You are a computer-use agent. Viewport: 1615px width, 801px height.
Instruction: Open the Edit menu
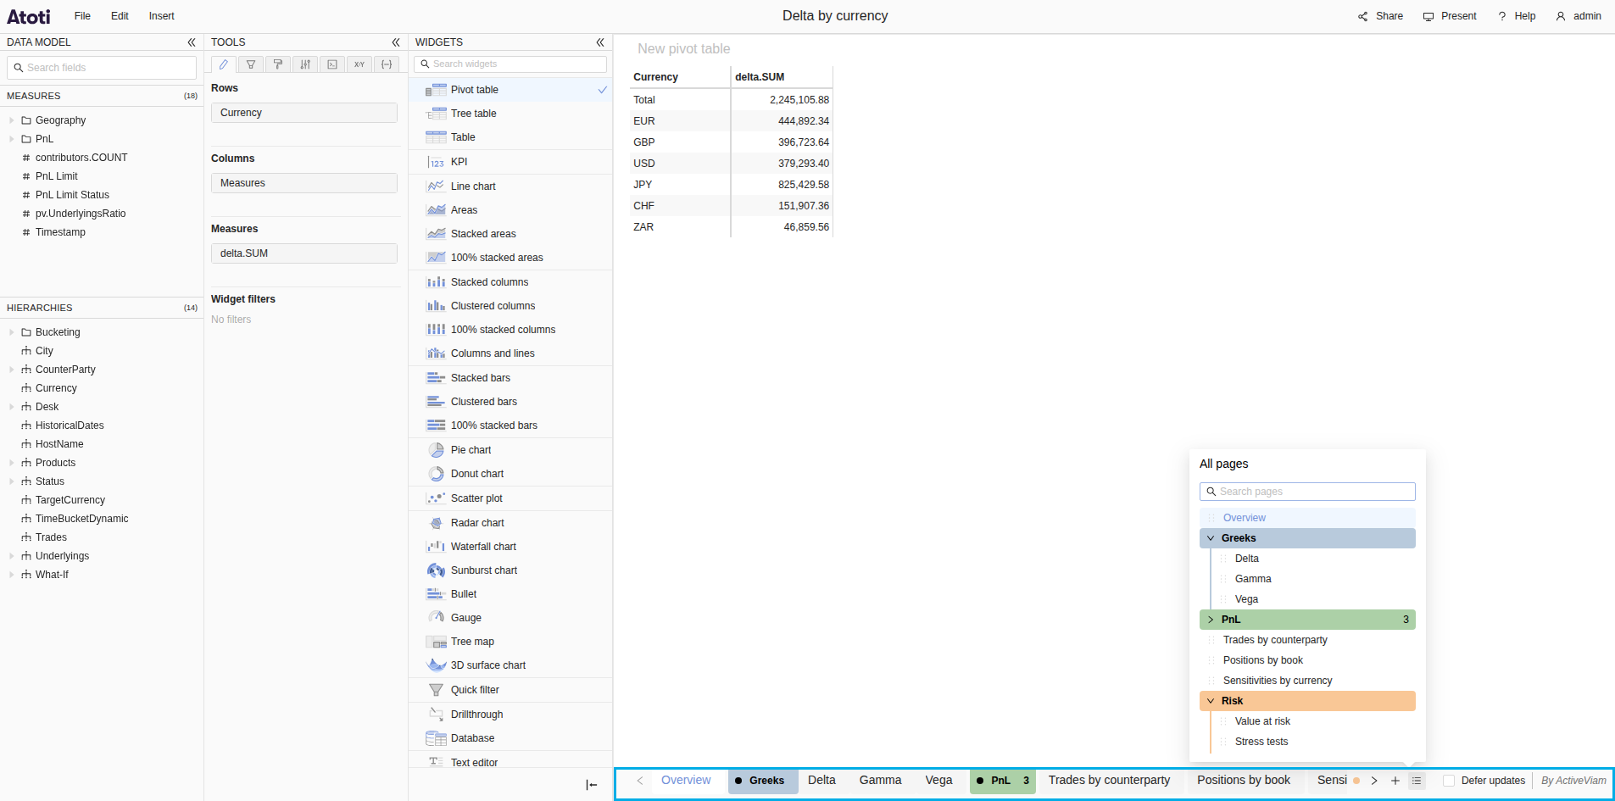(120, 16)
